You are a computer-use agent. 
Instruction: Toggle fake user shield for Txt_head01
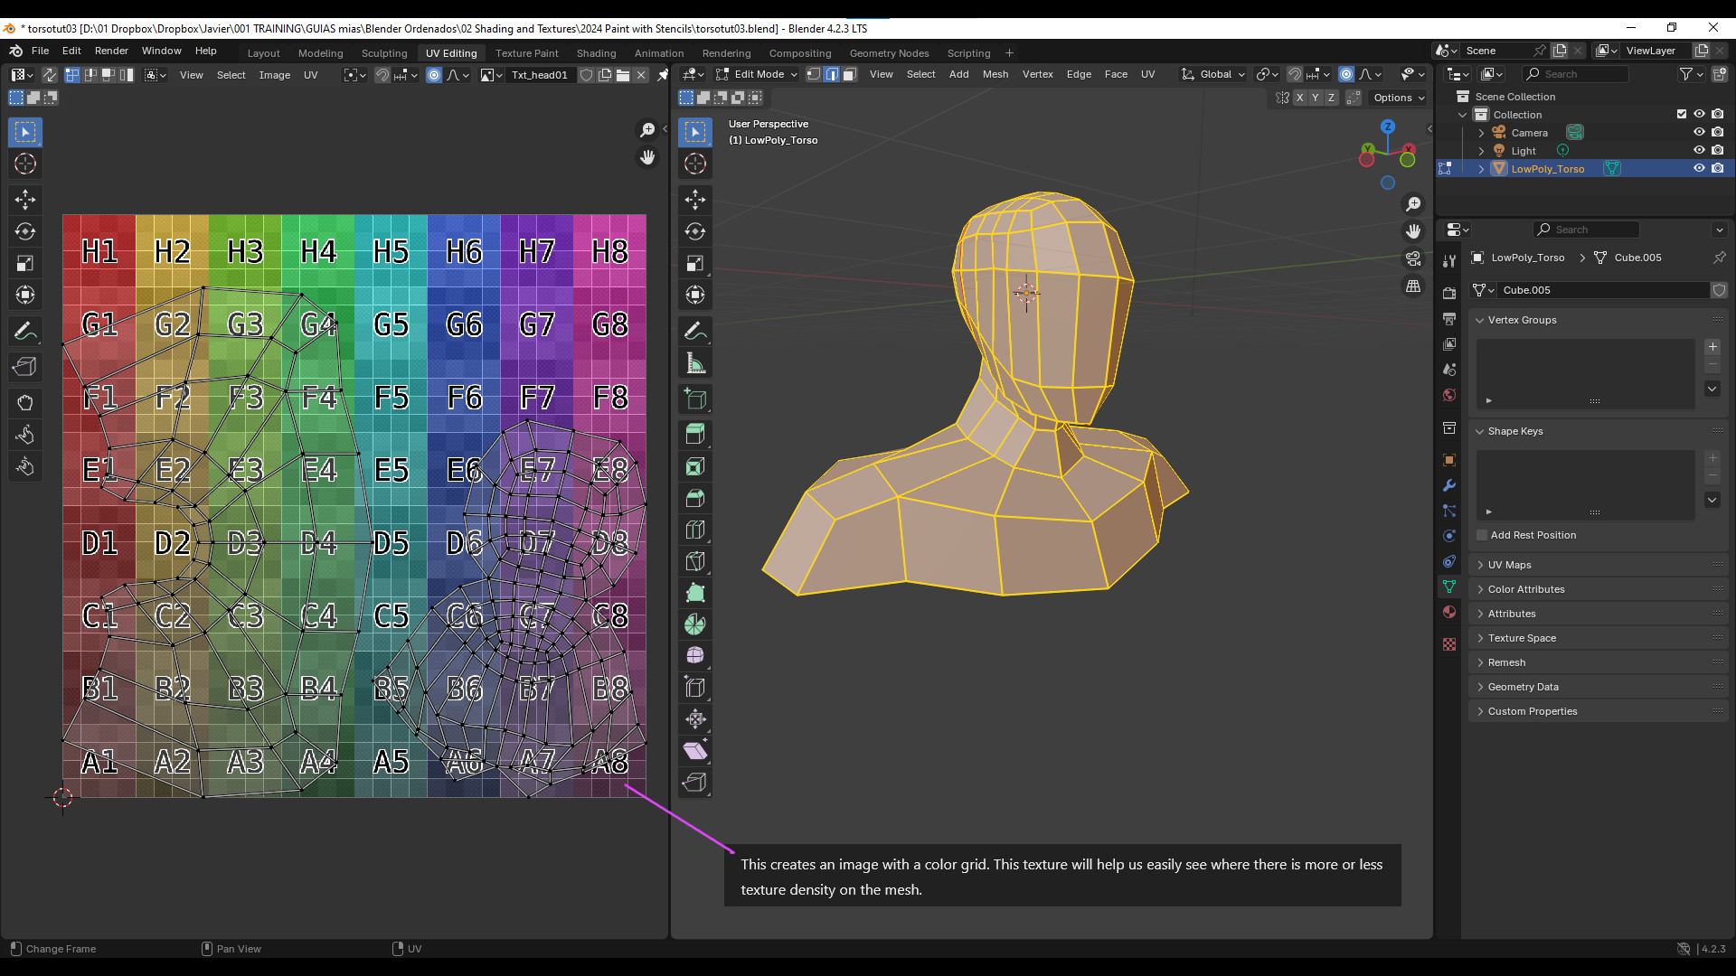[x=586, y=75]
